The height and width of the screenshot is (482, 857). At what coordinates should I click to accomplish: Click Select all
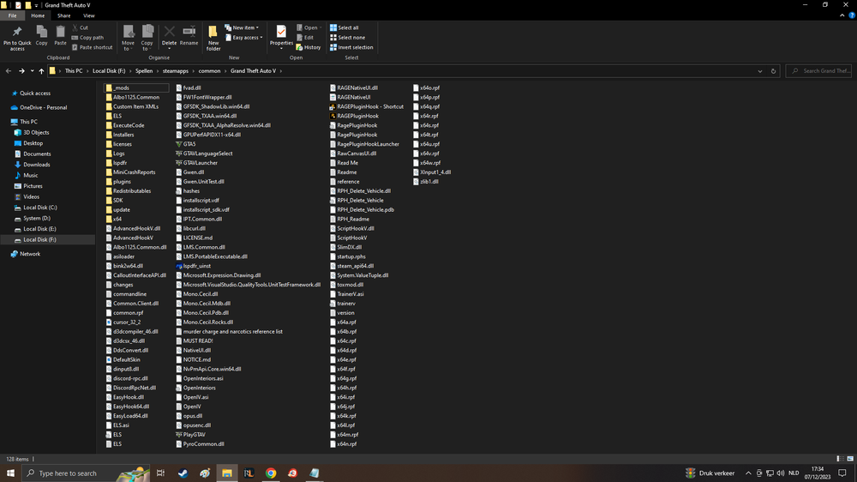[345, 27]
